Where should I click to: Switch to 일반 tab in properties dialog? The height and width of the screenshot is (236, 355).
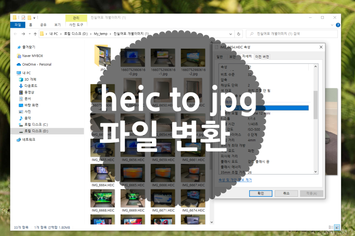[220, 57]
